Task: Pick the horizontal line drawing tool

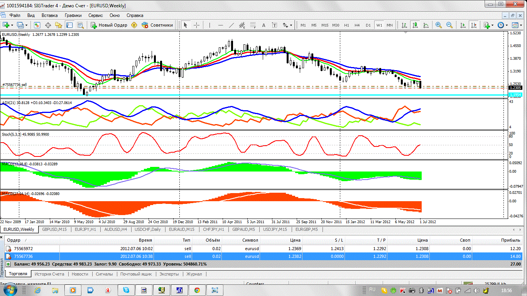Action: coord(221,25)
